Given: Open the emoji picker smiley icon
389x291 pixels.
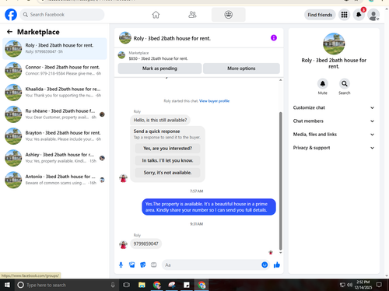Looking at the screenshot, I should point(265,265).
